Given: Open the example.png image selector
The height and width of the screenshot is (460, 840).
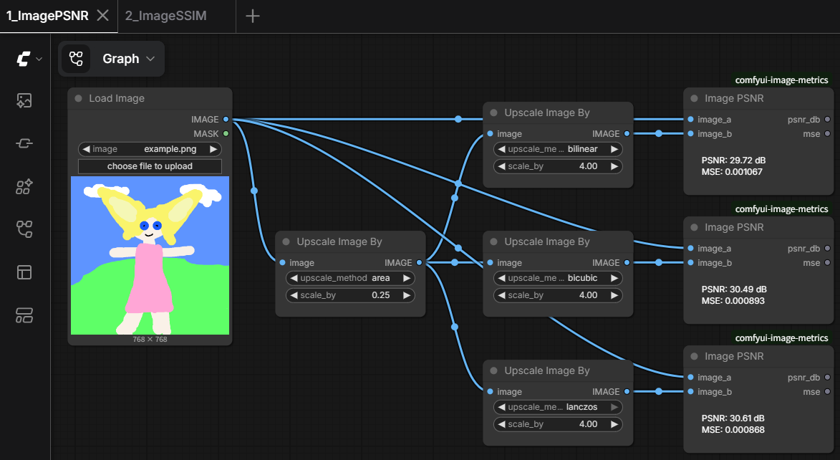Looking at the screenshot, I should (x=150, y=149).
